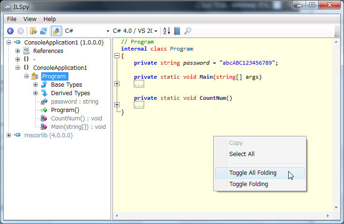Click the Program() constructor icon
Viewport: 344px width, 224px height.
tap(44, 110)
